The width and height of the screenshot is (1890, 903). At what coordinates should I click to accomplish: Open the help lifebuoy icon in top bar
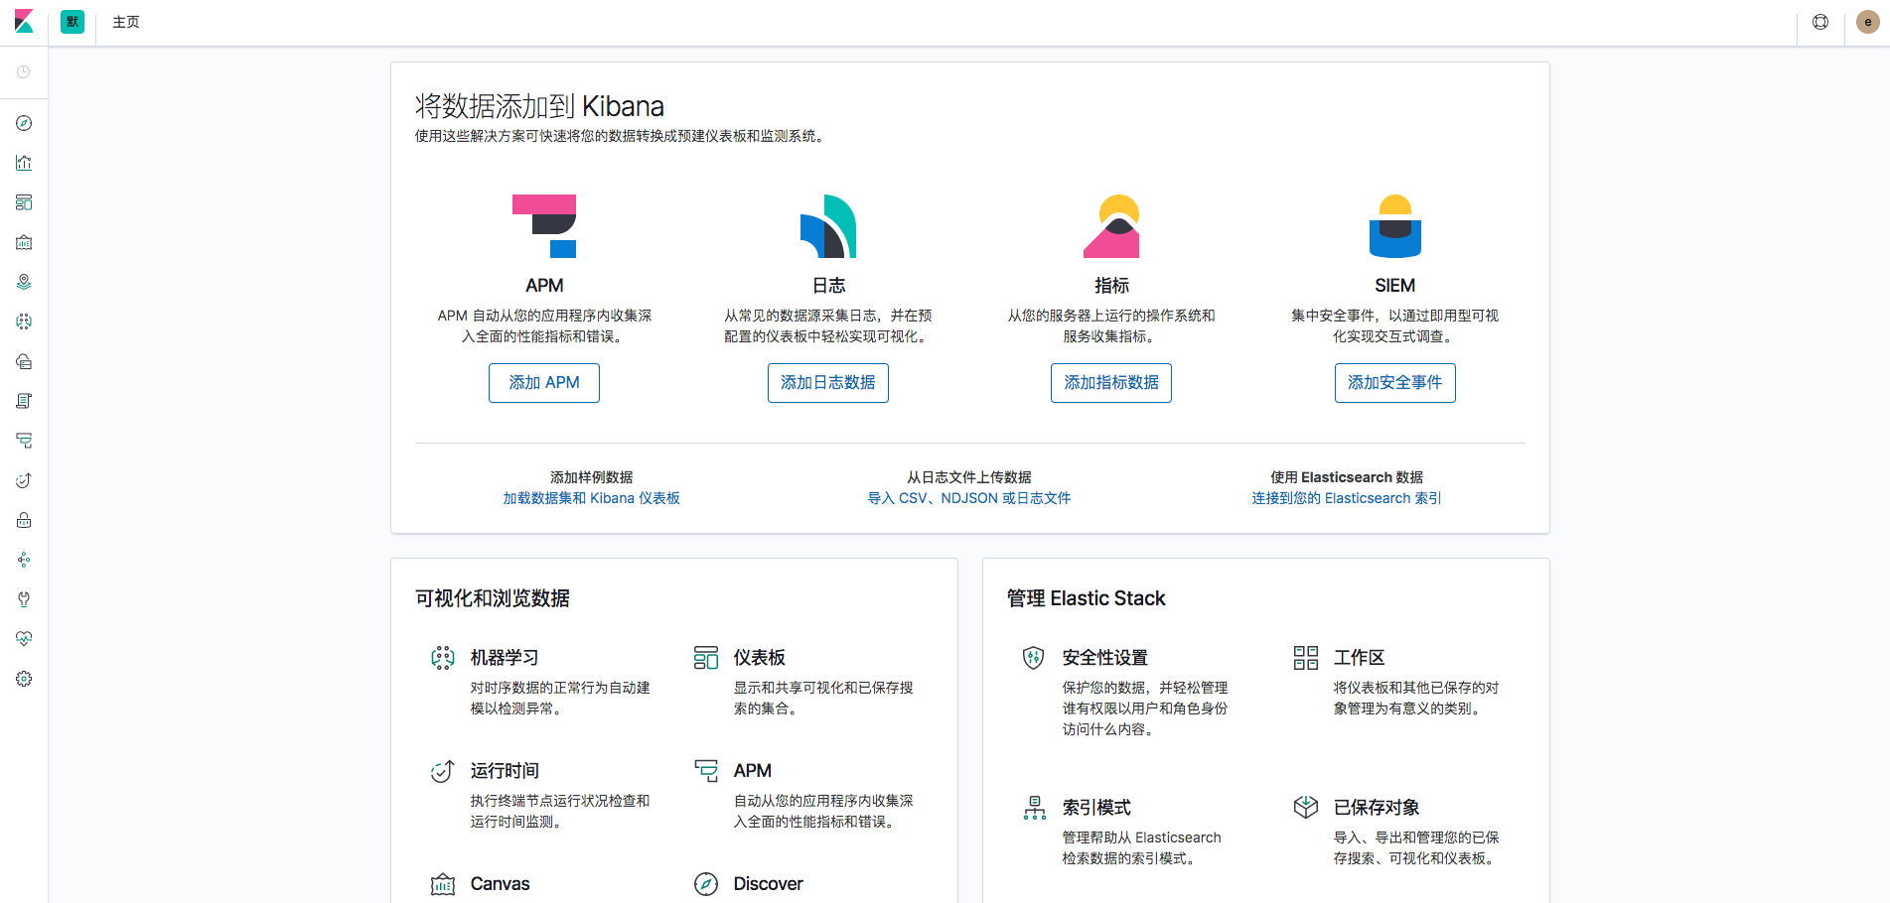1820,21
